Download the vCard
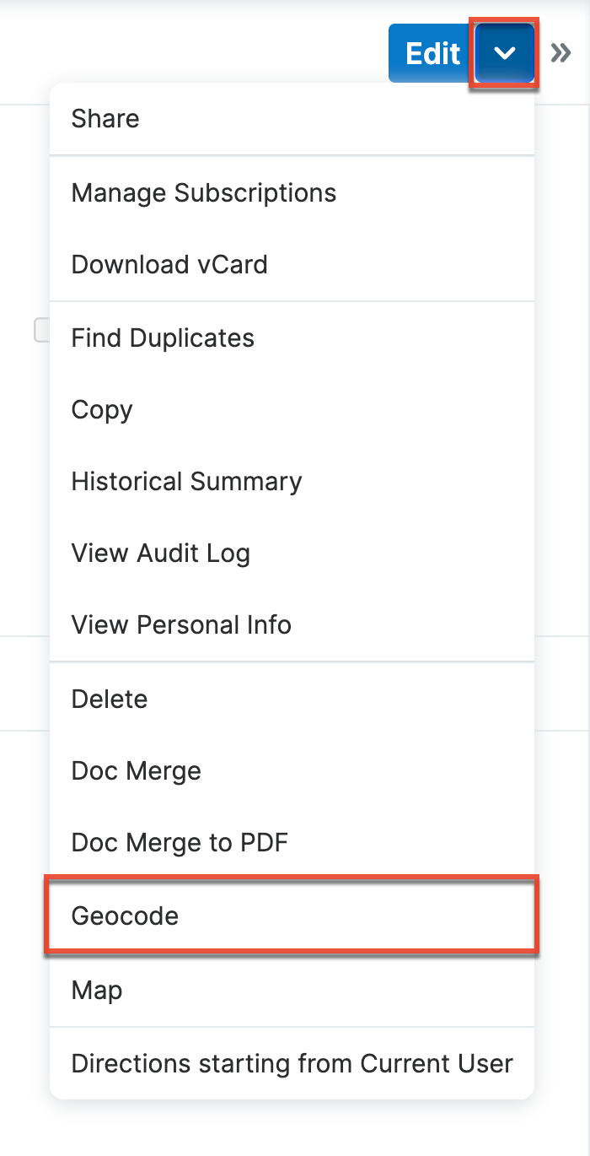590x1156 pixels. point(169,264)
